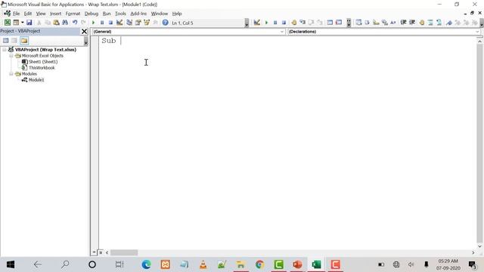Click the vertical scrollbar down arrow

coord(479,246)
